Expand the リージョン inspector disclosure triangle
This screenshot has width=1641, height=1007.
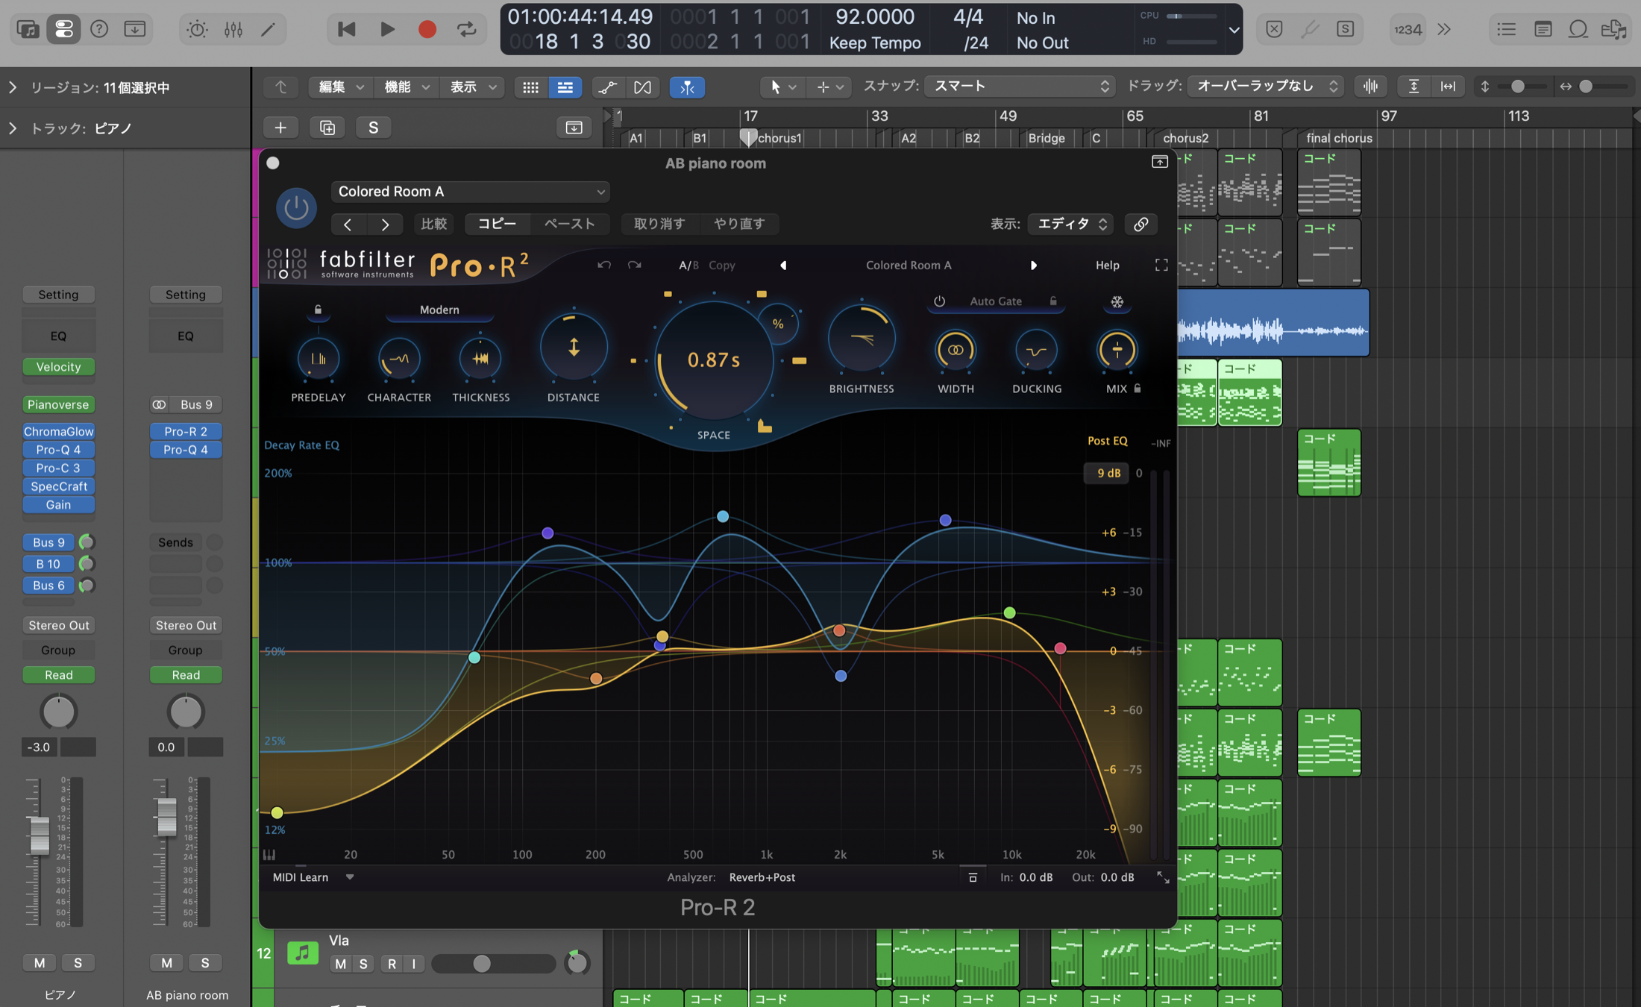tap(13, 87)
